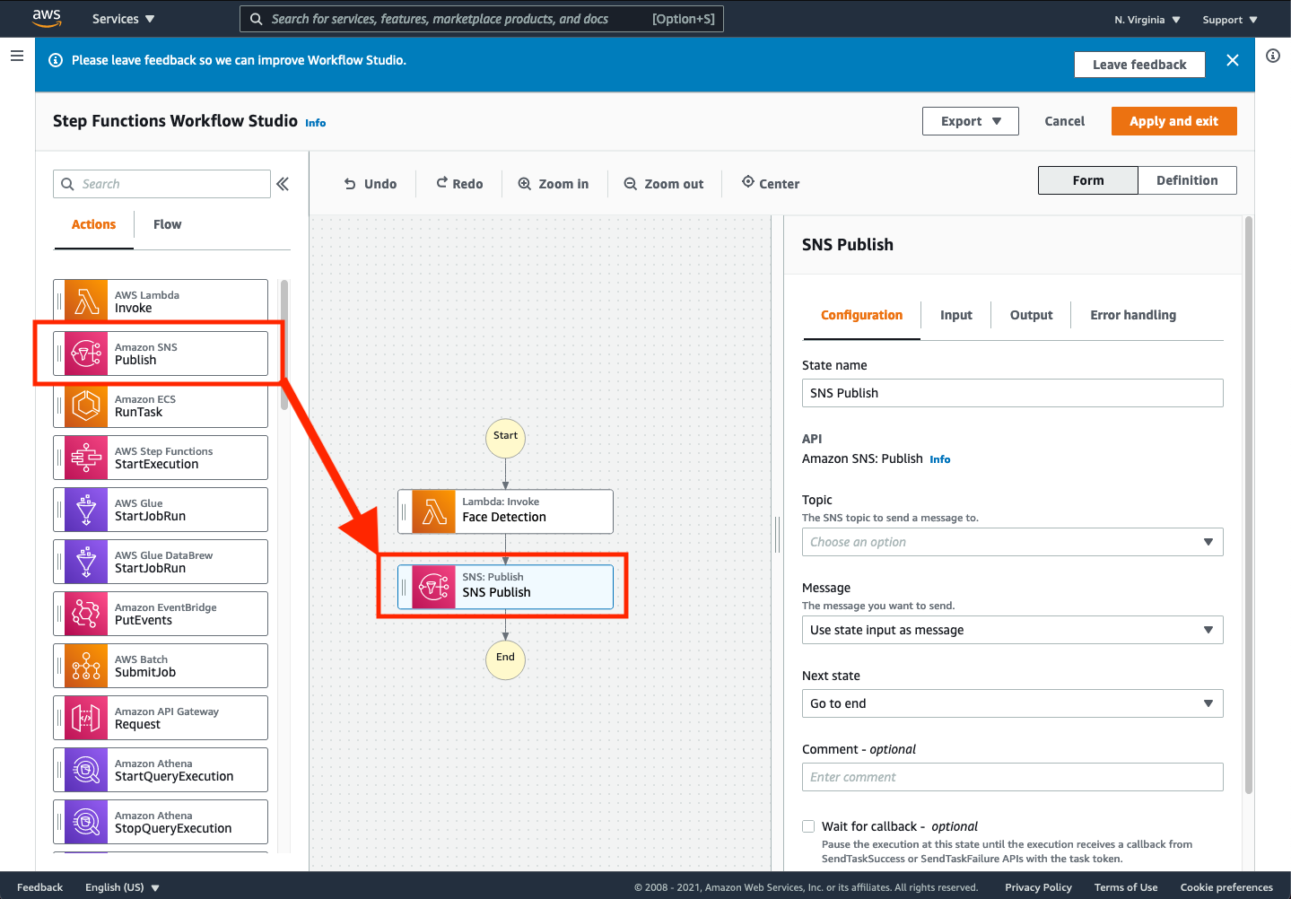Open Info link next to Workflow Studio
This screenshot has height=899, width=1291.
pyautogui.click(x=316, y=123)
